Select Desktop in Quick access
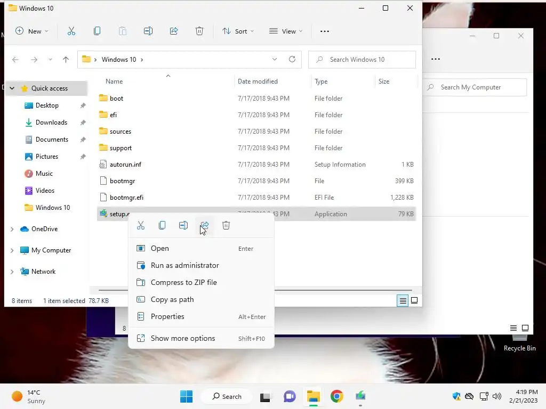The width and height of the screenshot is (546, 409). click(47, 105)
